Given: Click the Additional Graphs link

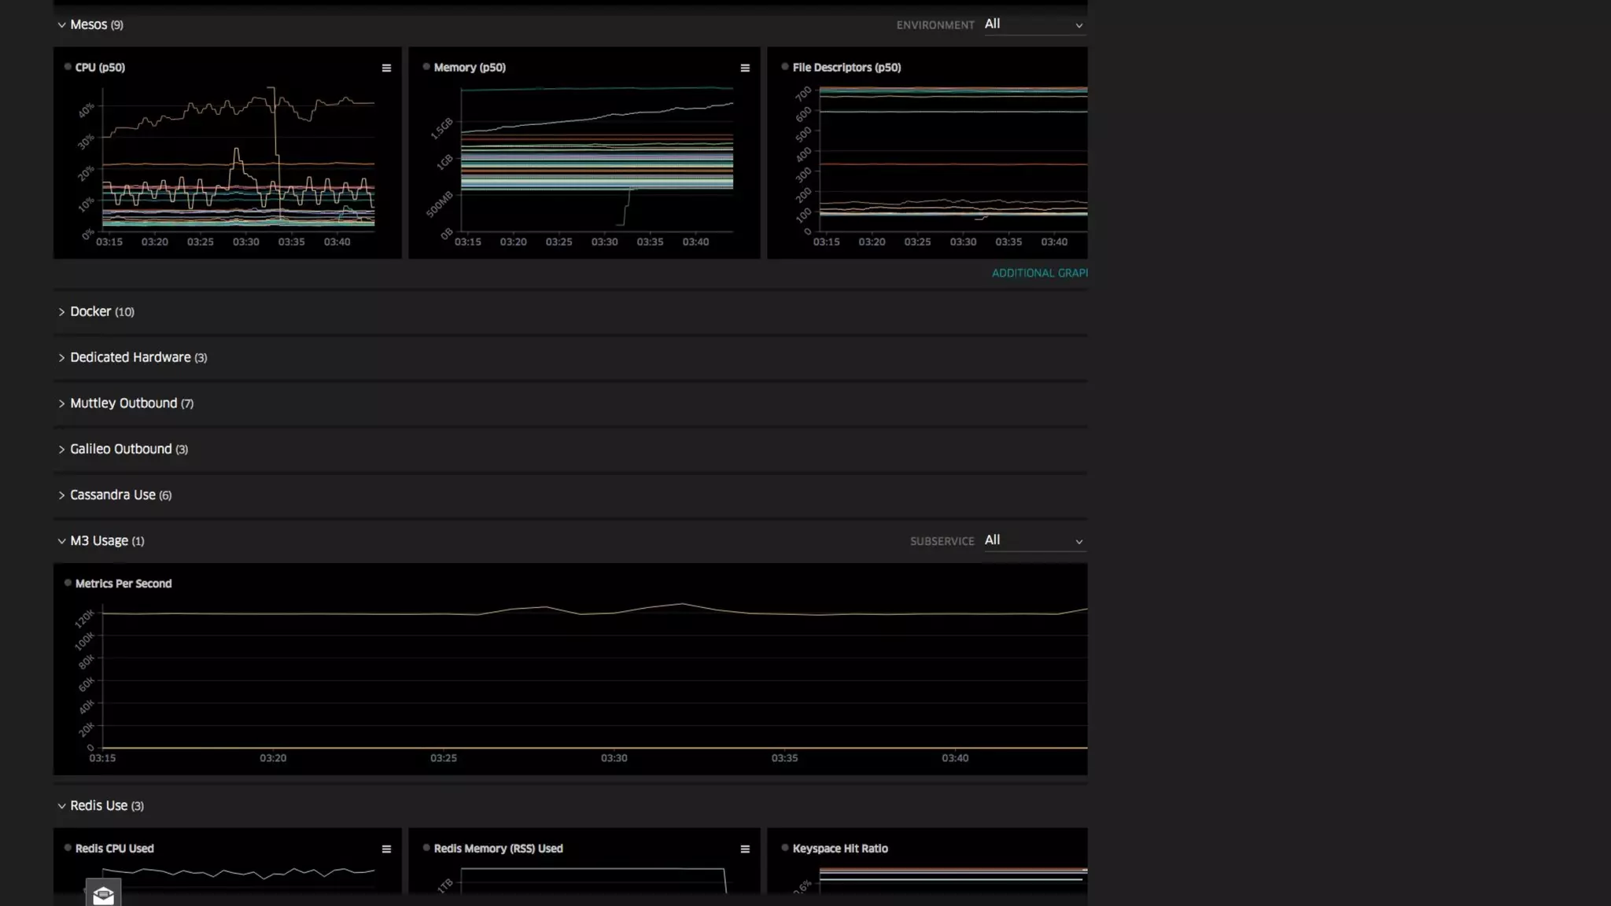Looking at the screenshot, I should pyautogui.click(x=1039, y=274).
